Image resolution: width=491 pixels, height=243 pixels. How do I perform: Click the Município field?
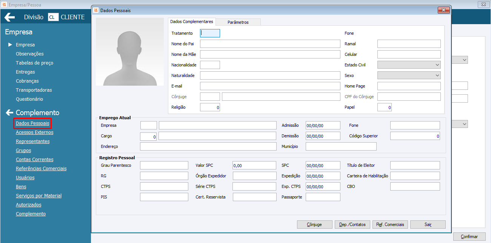click(x=341, y=146)
